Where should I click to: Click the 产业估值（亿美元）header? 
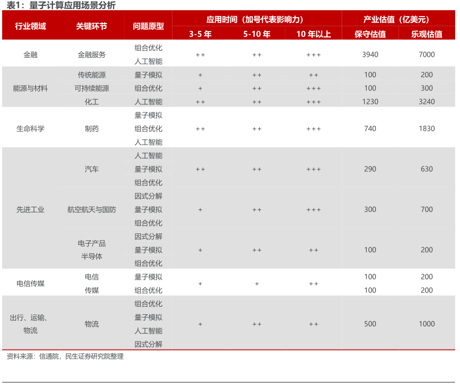click(x=398, y=19)
